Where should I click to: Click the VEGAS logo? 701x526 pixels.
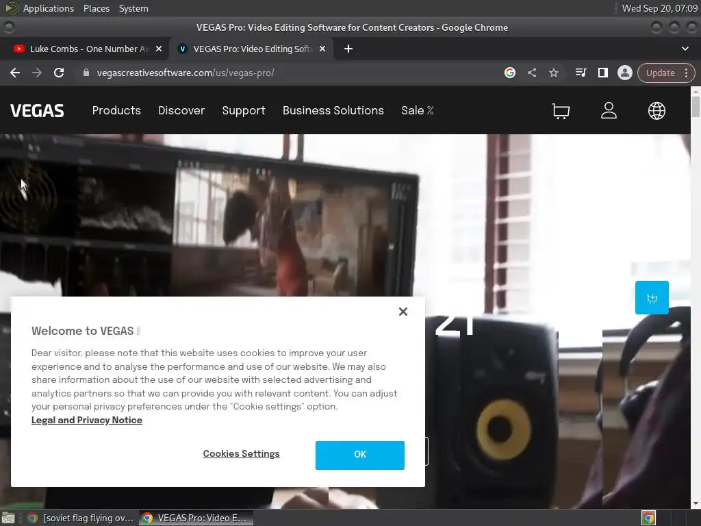[x=37, y=110]
